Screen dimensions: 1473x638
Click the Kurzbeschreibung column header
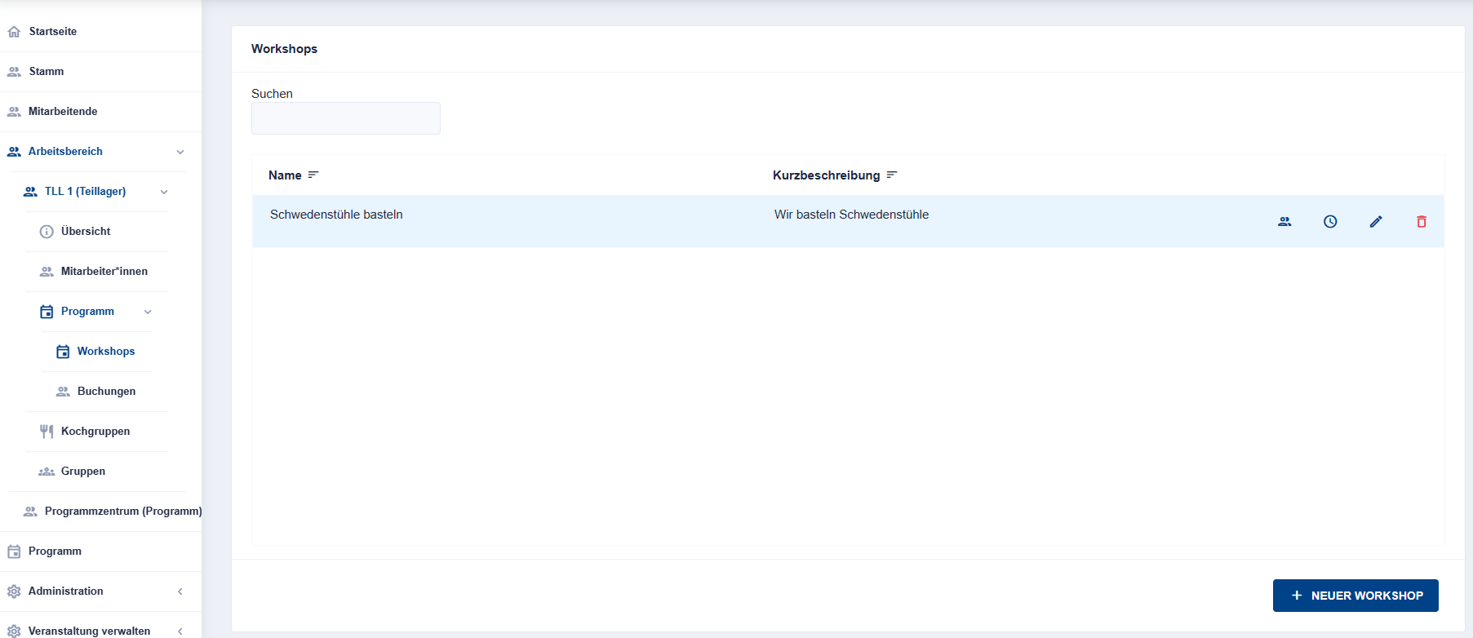click(826, 175)
